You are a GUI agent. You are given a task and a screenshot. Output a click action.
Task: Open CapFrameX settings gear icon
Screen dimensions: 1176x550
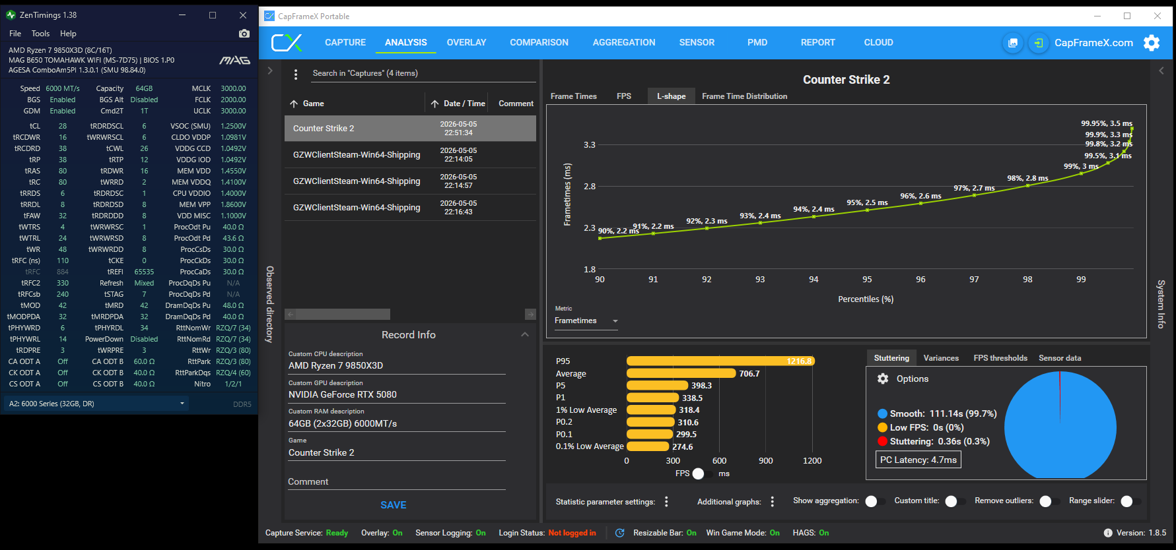(1152, 43)
